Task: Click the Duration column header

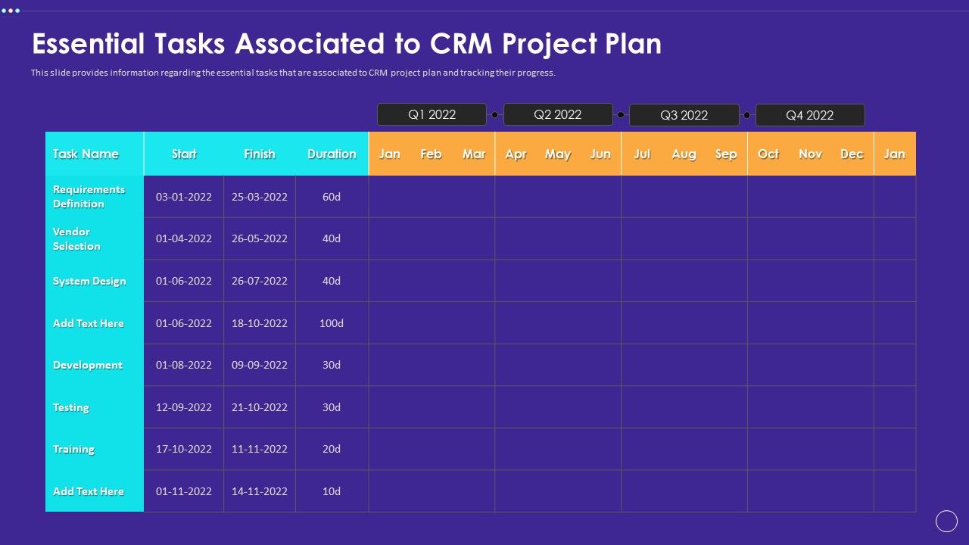Action: (x=332, y=154)
